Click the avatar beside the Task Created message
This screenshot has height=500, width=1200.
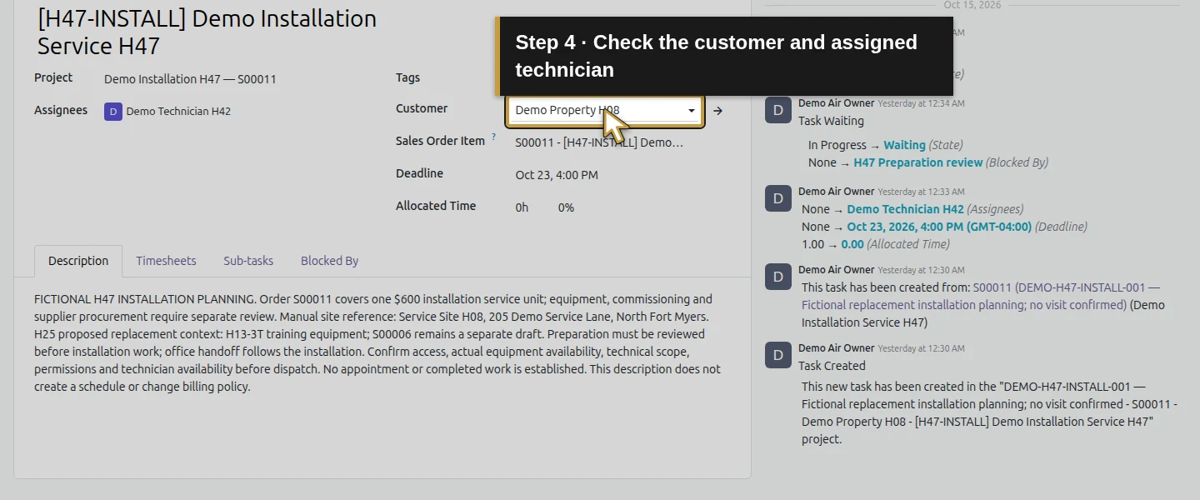tap(777, 355)
